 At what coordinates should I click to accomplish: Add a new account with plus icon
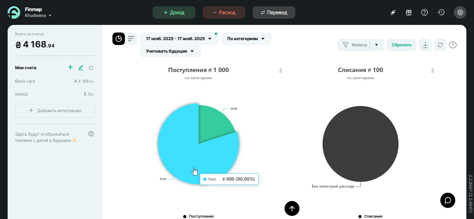[x=70, y=67]
